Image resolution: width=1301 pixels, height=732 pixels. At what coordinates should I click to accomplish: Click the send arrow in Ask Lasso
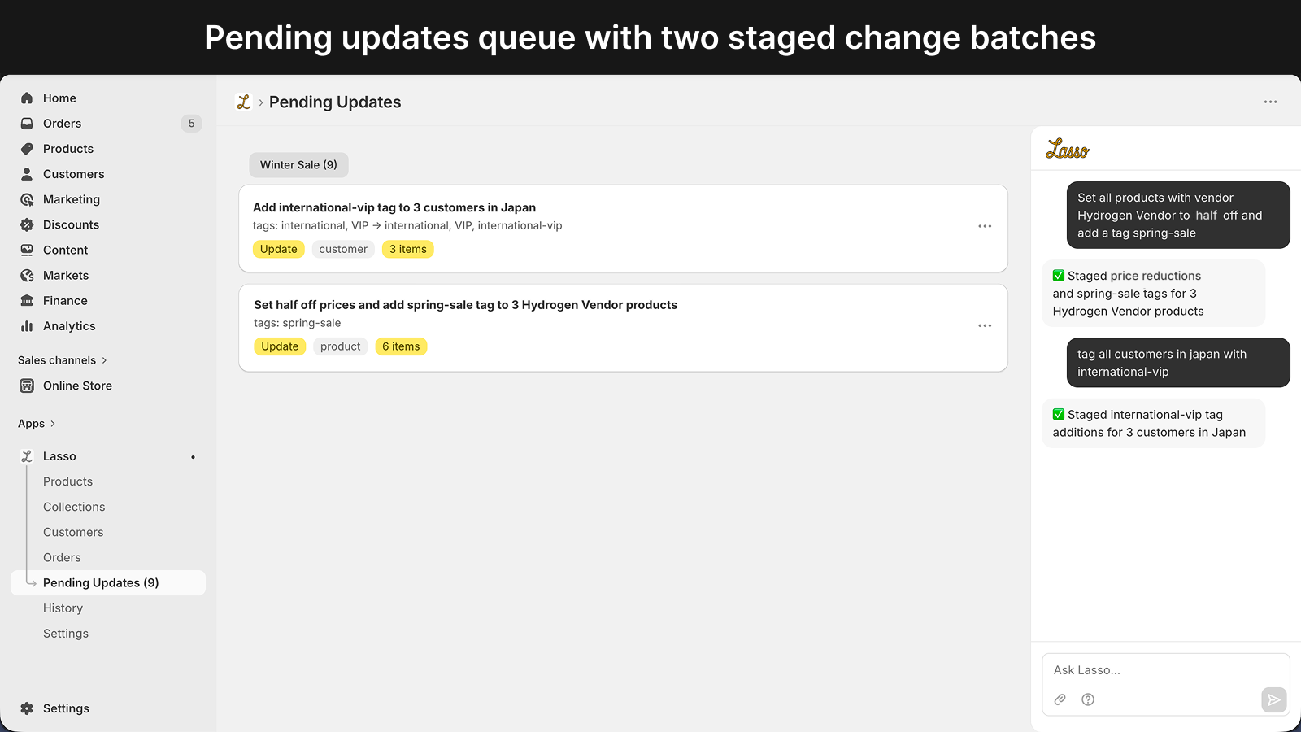[x=1274, y=699]
